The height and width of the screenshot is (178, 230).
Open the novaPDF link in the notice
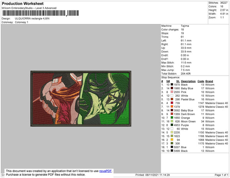point(105,171)
